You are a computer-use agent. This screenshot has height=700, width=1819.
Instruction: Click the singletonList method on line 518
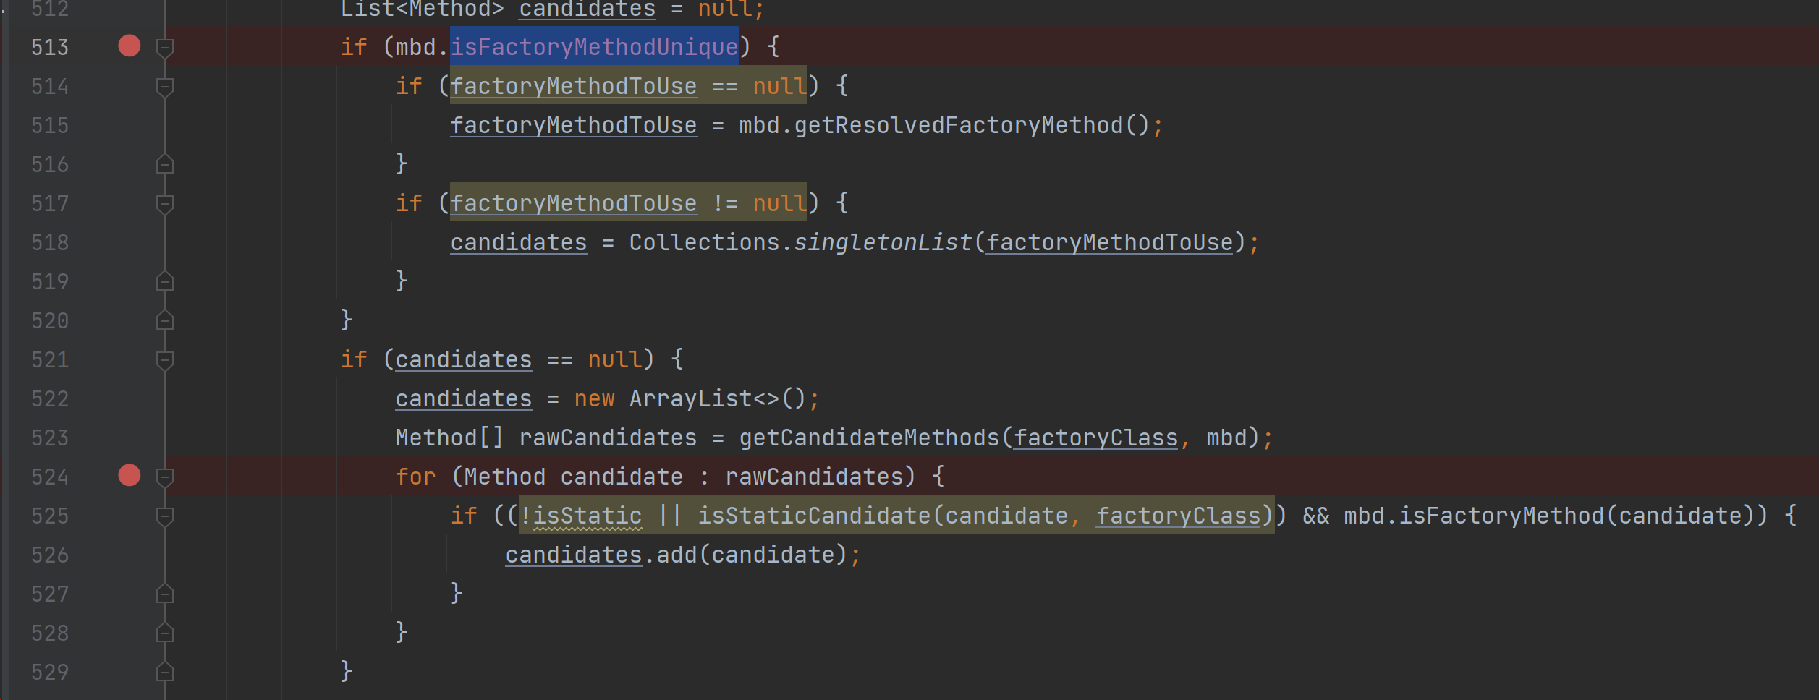click(883, 242)
